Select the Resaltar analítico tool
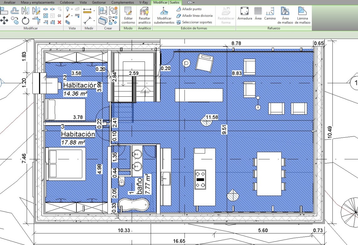Viewport: 358px width, 245px height. (x=144, y=15)
